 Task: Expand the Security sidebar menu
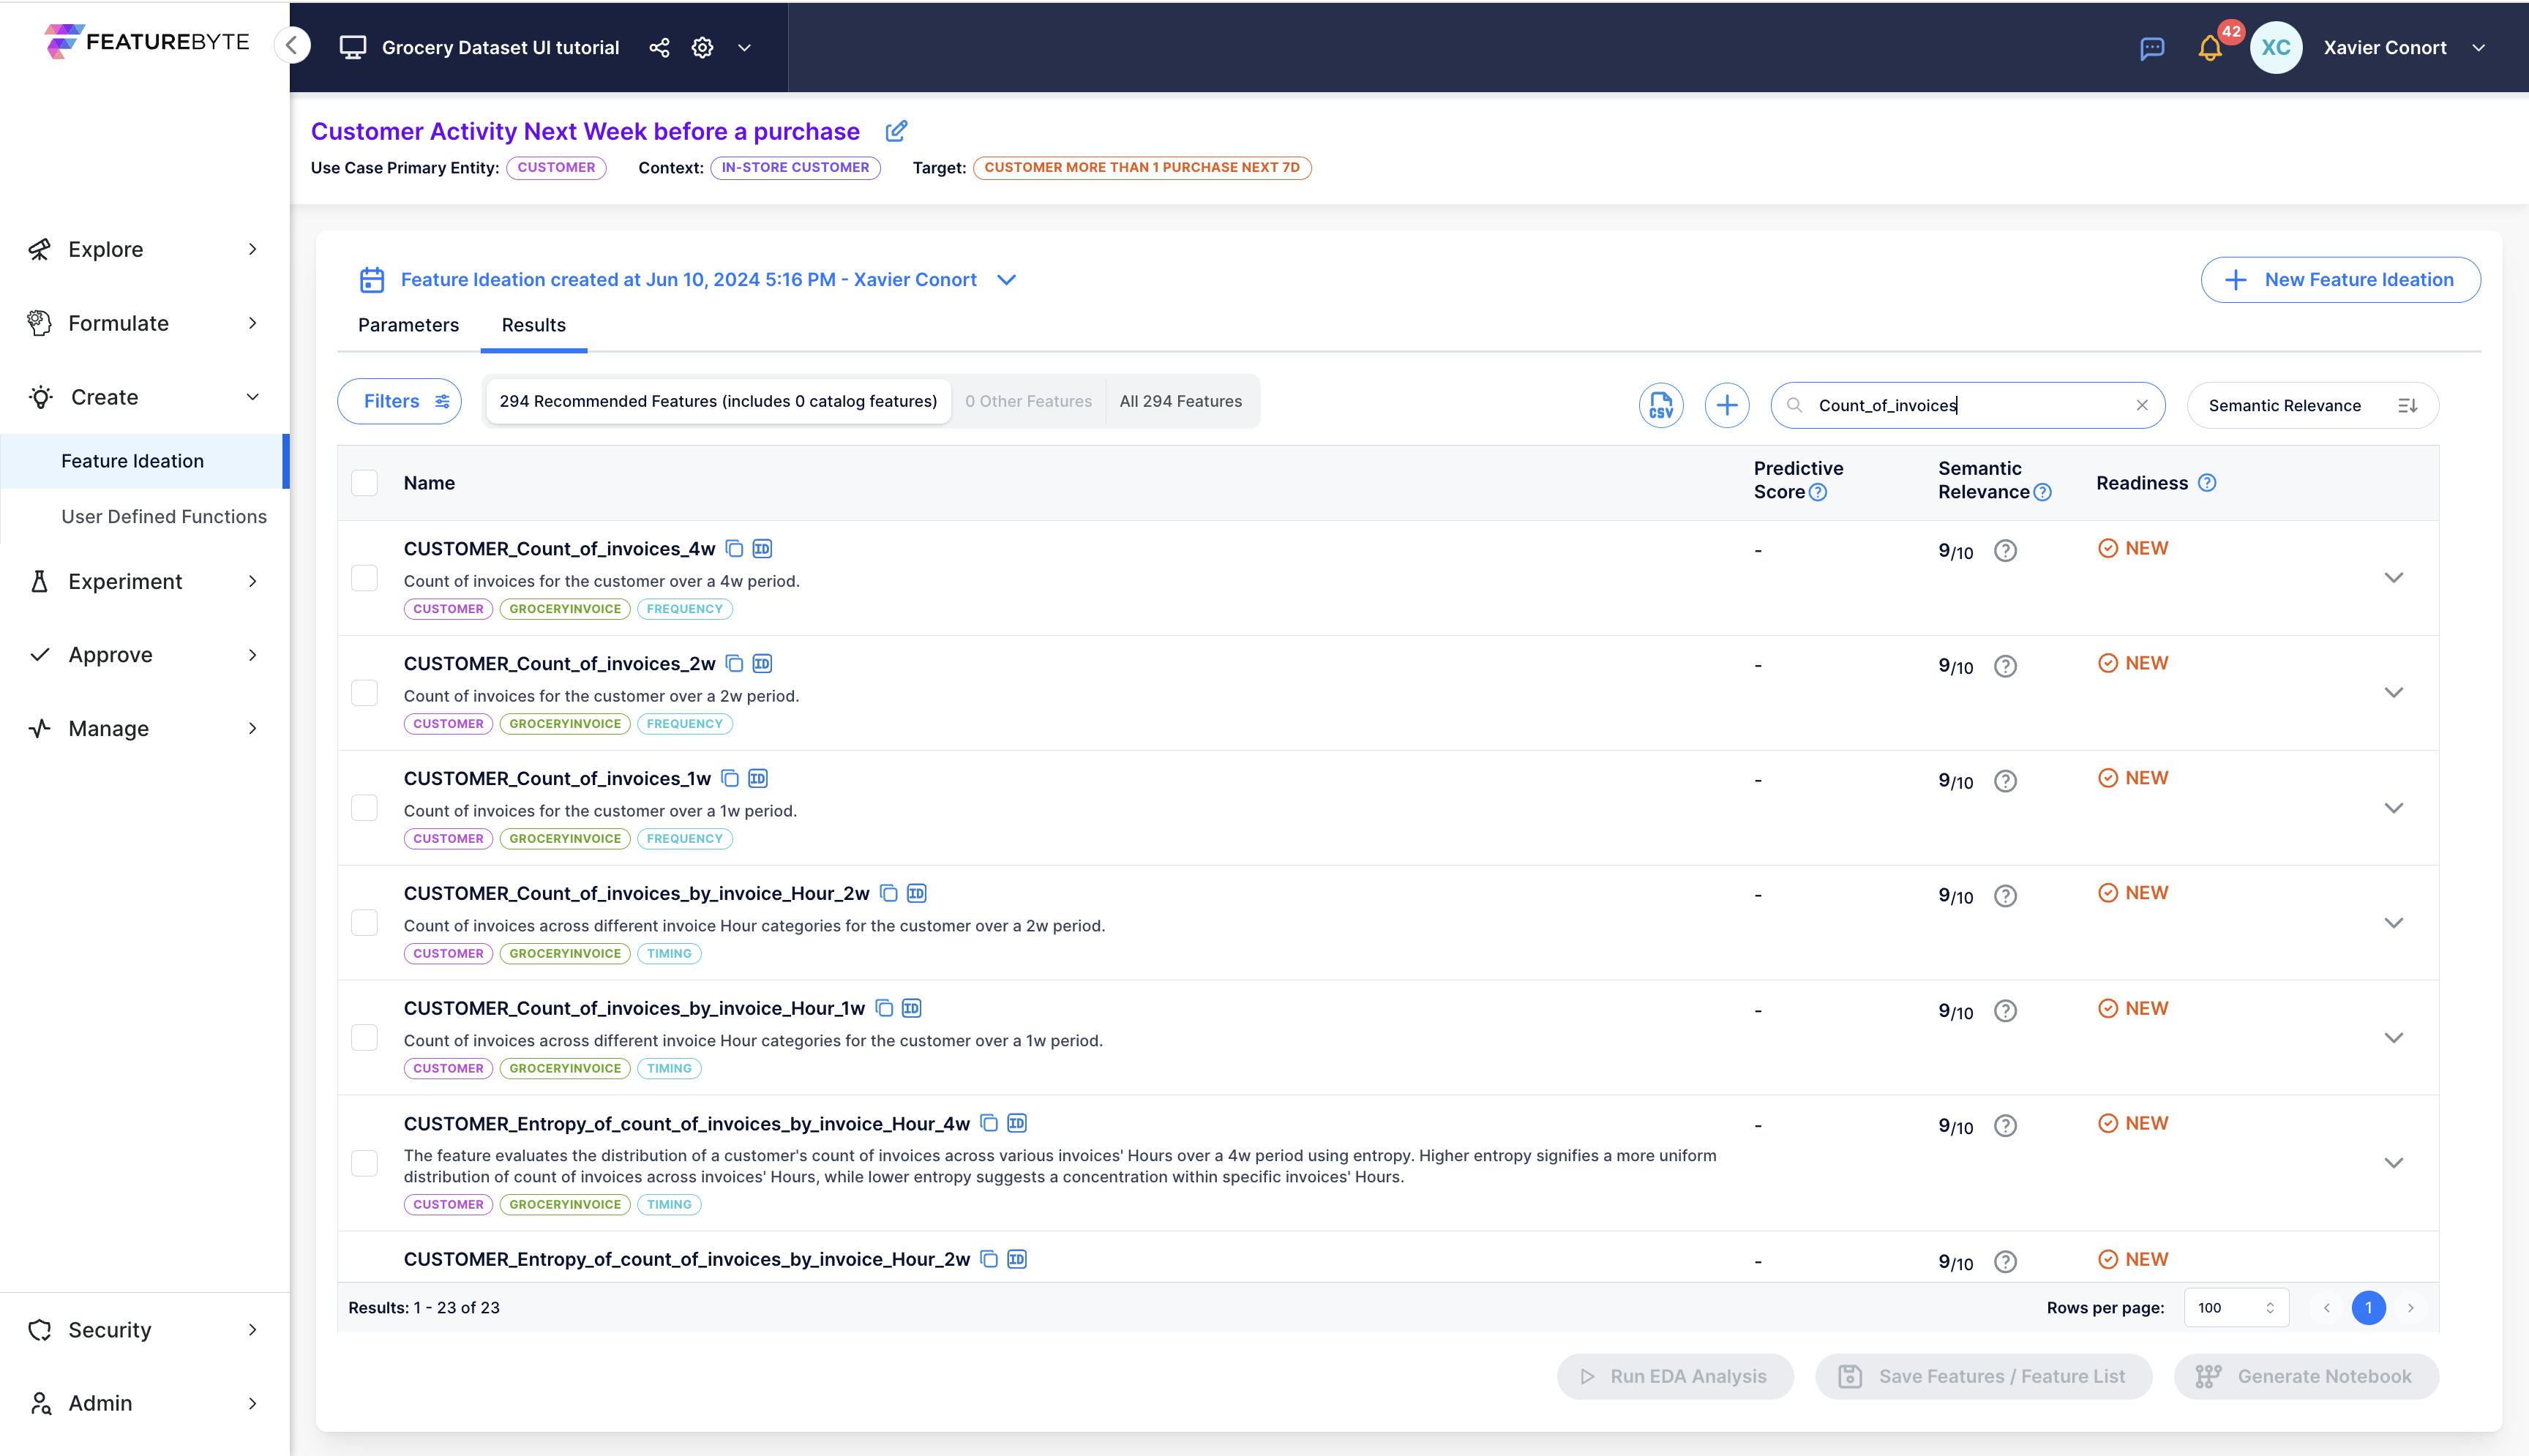[145, 1329]
